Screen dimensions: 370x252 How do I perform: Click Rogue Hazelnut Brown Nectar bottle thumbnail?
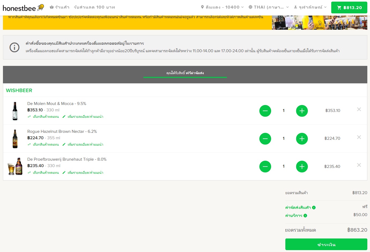tap(15, 139)
